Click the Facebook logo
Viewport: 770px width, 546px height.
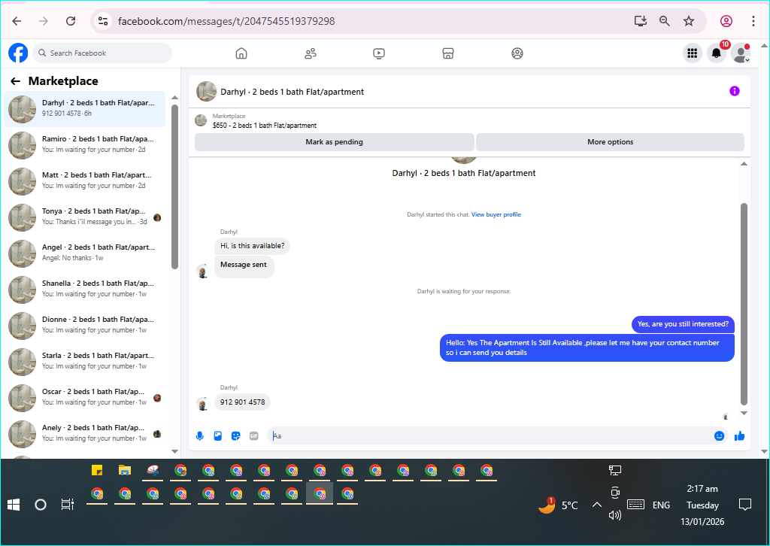tap(18, 53)
